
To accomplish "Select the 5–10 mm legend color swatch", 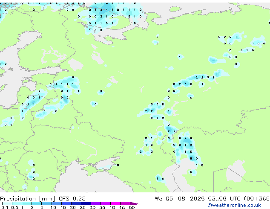I will click(46, 203).
